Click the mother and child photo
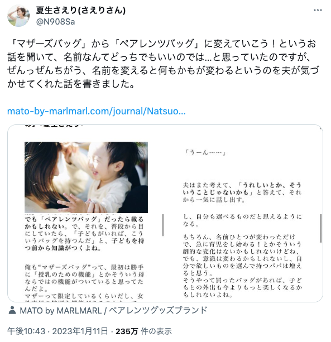Screen dimensions: 331x342 pyautogui.click(x=86, y=177)
